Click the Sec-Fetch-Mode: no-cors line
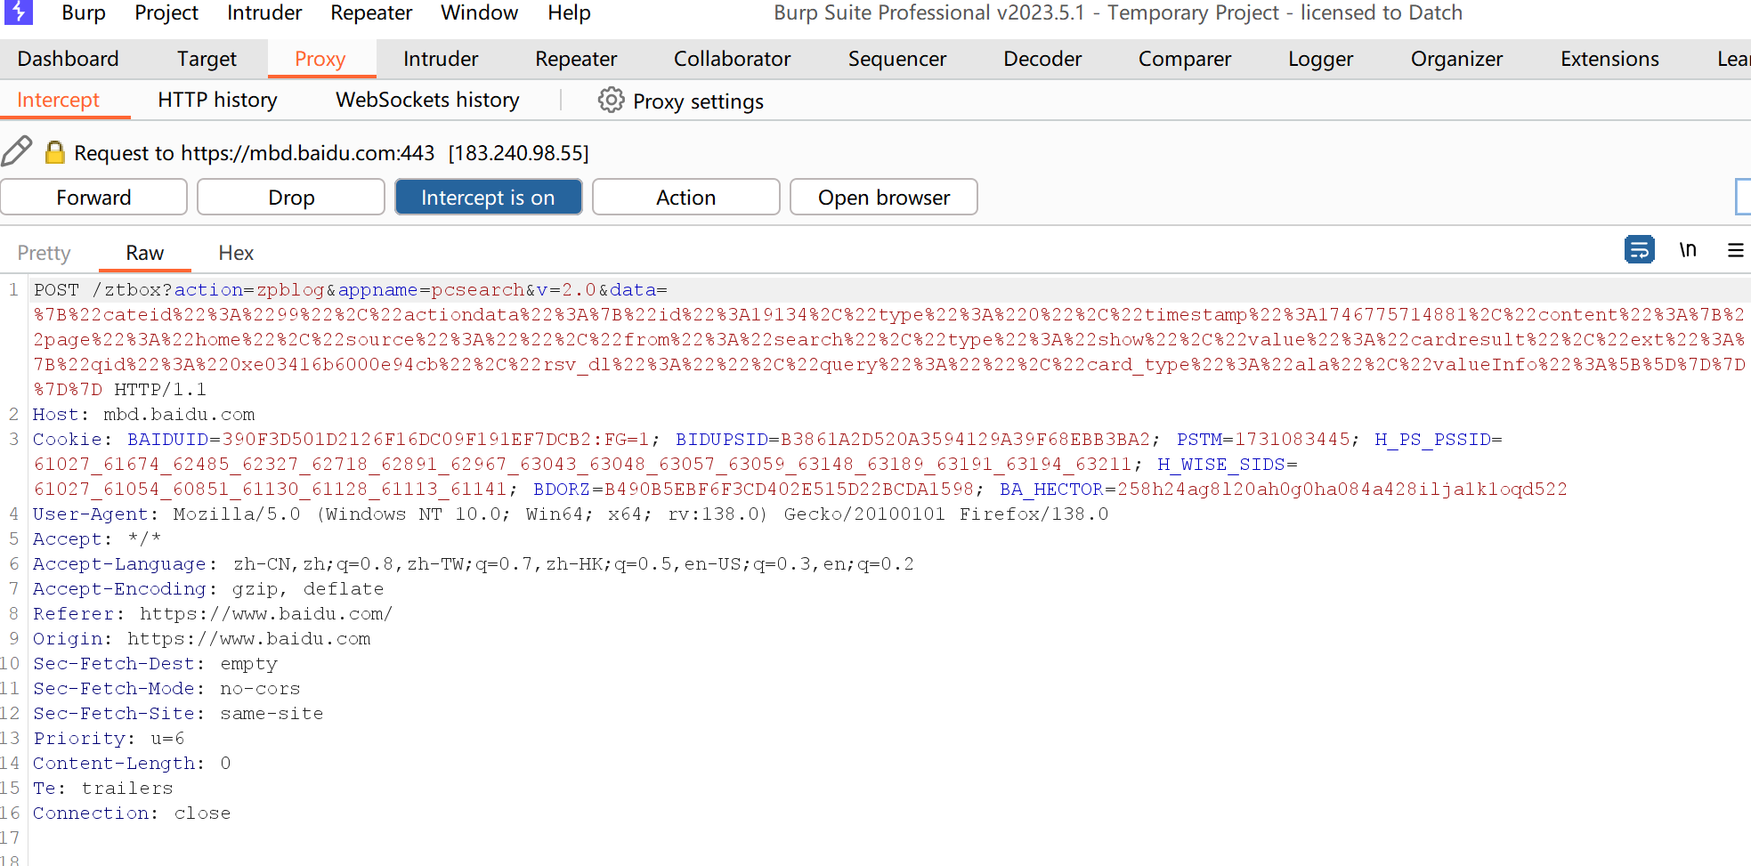This screenshot has height=866, width=1751. point(166,688)
